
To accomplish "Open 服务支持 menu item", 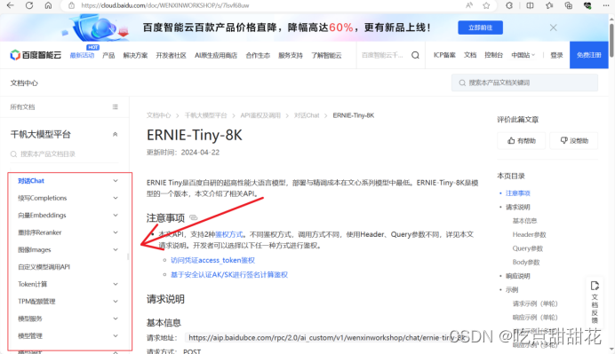I will point(291,55).
